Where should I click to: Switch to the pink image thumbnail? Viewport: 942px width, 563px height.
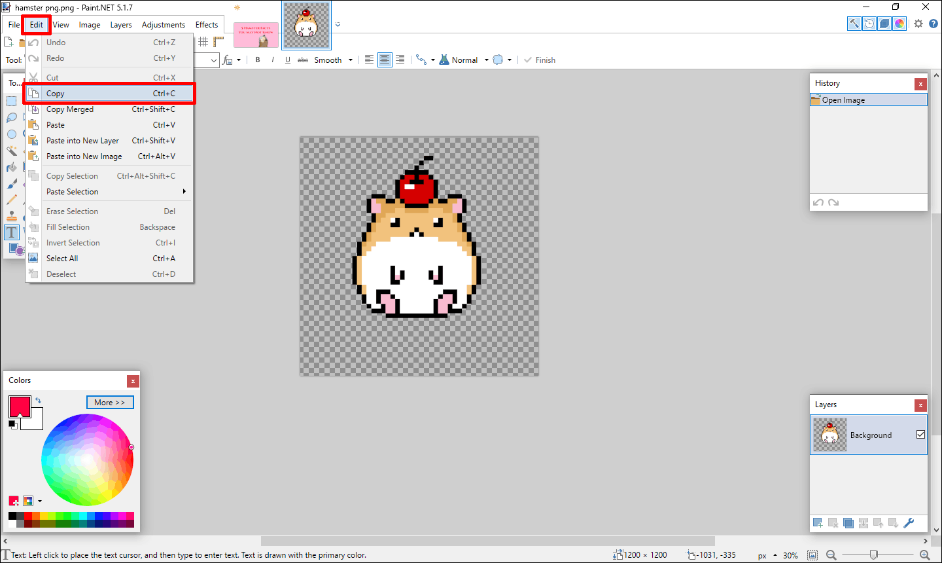[256, 35]
